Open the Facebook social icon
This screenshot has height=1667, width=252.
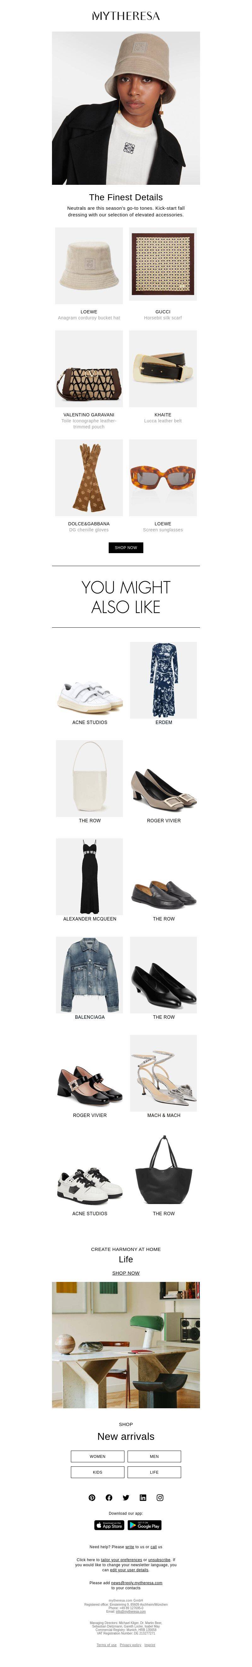click(109, 1497)
